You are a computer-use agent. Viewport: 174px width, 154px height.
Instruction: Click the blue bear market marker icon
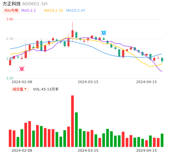[x=104, y=33]
